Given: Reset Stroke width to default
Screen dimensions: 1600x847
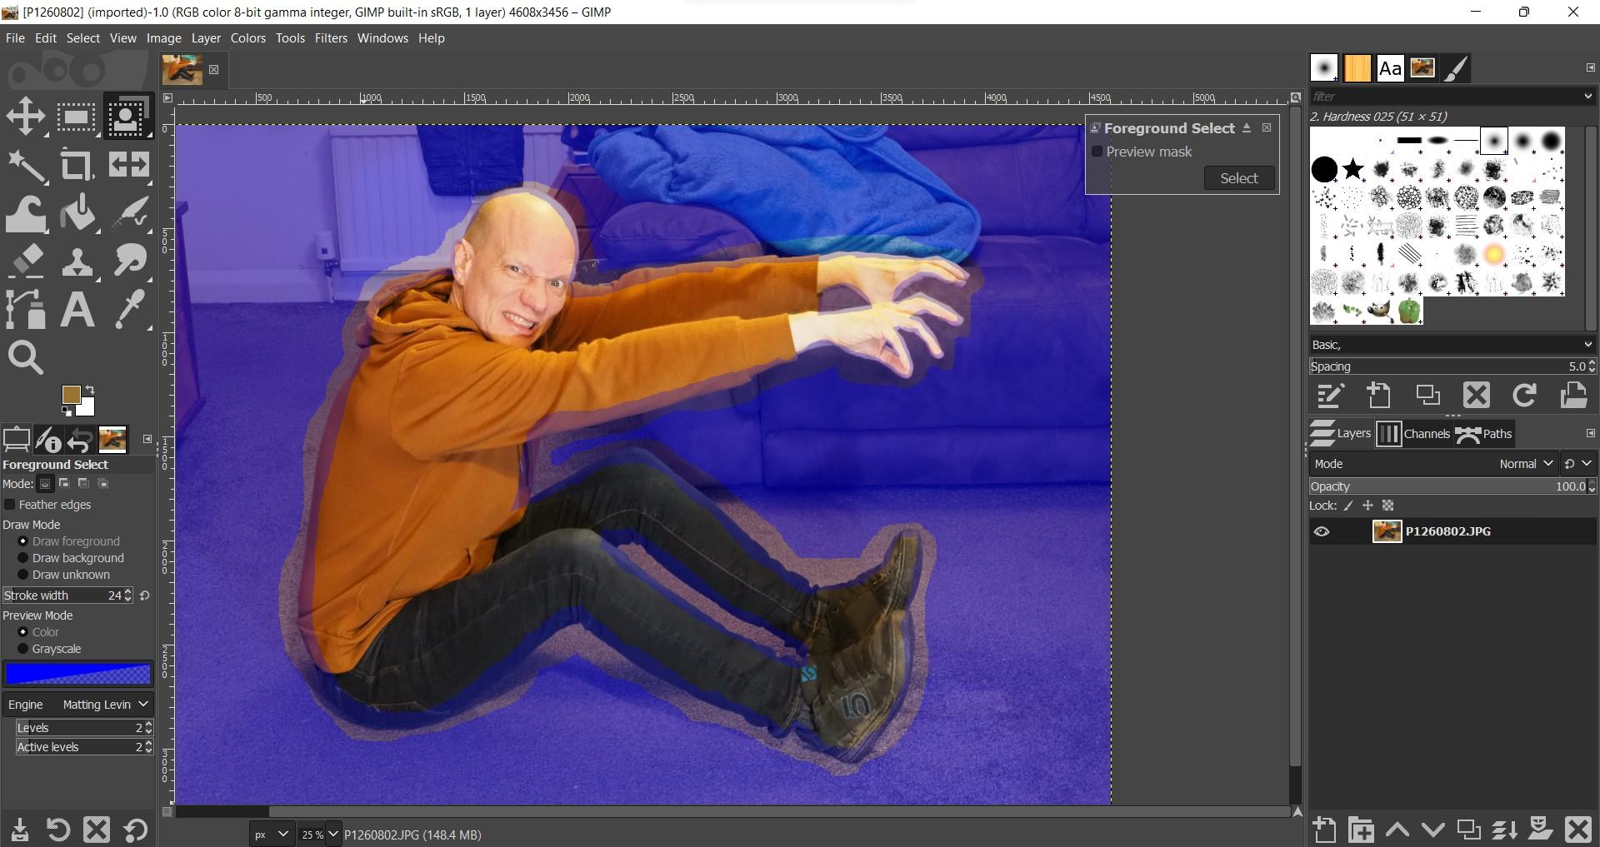Looking at the screenshot, I should coord(145,595).
